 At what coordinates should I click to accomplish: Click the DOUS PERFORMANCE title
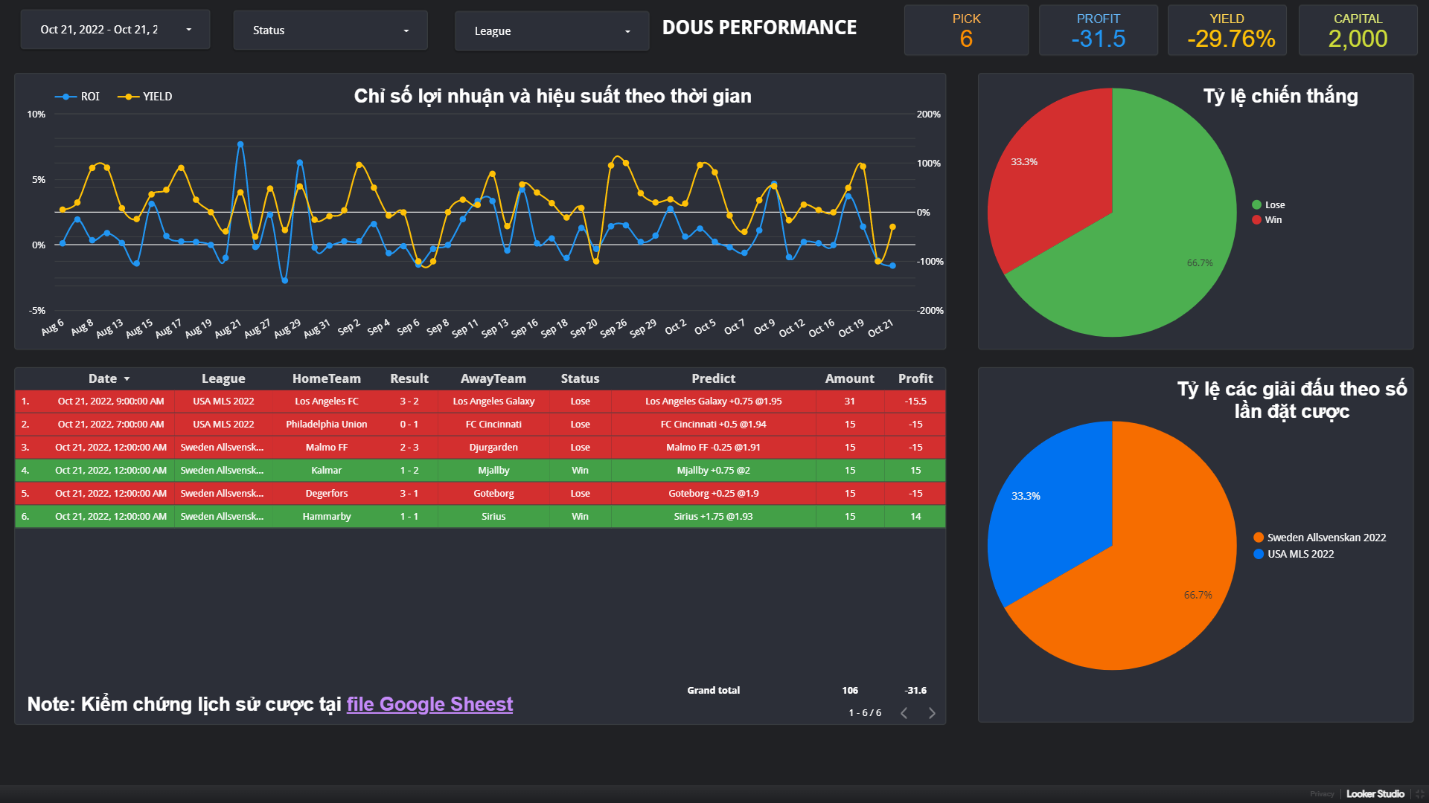pos(759,28)
